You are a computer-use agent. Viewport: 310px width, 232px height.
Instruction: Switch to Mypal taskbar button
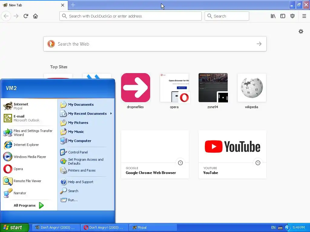(x=153, y=227)
